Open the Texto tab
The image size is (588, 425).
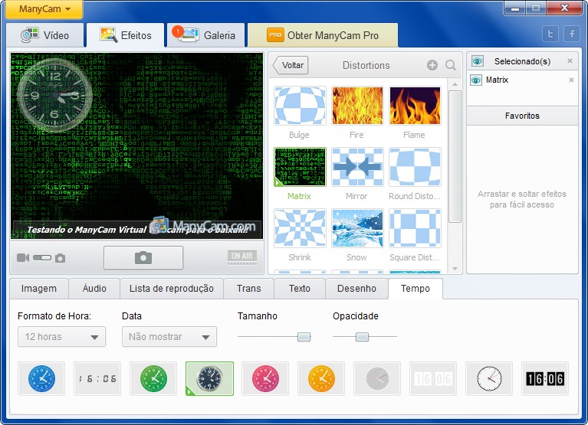pos(299,289)
